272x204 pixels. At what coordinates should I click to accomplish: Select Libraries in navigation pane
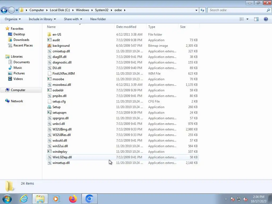coord(17,57)
